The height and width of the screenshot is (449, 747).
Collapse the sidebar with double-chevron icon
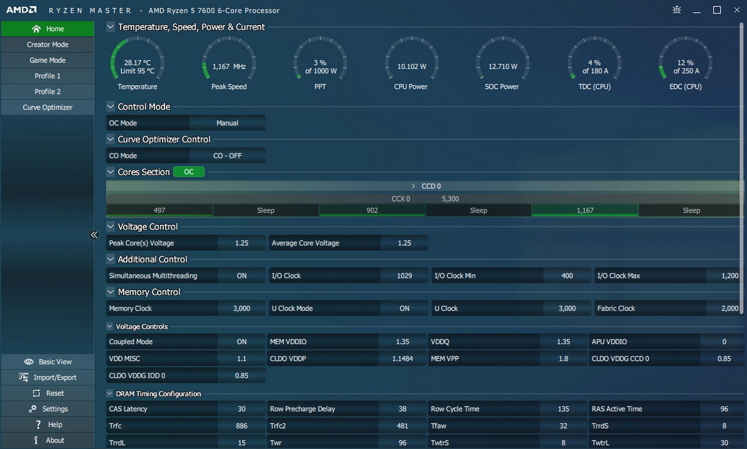[x=94, y=235]
